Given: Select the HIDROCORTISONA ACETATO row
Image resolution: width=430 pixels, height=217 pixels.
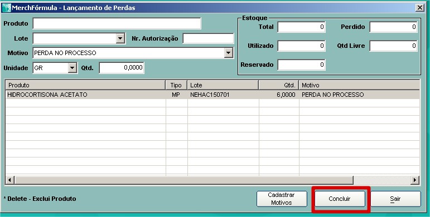Looking at the screenshot, I should 212,95.
